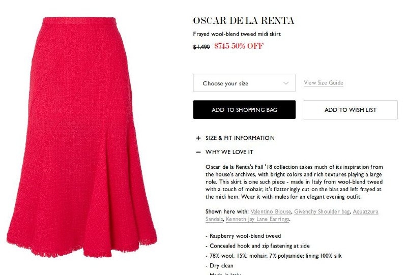Screen dimensions: 407x275
Task: Click the Add to Wish List button
Action: pos(350,110)
